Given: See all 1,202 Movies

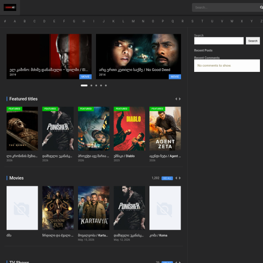Looking at the screenshot, I should 167,178.
